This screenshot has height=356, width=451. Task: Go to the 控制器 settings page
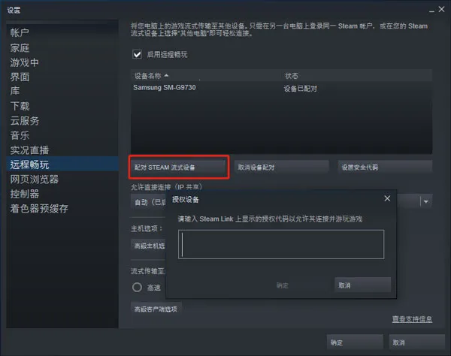(25, 194)
